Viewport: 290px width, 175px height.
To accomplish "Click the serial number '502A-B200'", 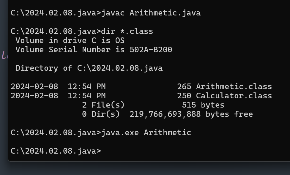I will pyautogui.click(x=151, y=50).
